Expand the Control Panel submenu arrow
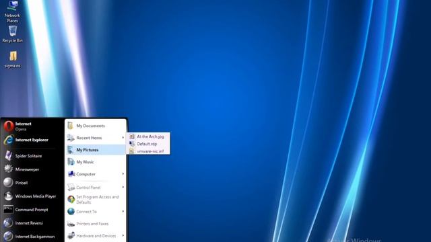 (x=123, y=187)
